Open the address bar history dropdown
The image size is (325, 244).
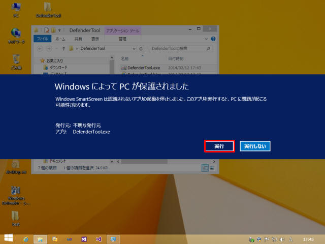point(134,49)
